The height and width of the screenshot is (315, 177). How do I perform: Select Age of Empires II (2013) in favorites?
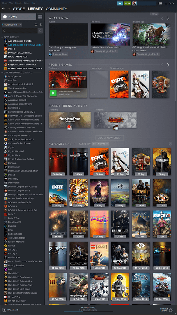pos(20,41)
